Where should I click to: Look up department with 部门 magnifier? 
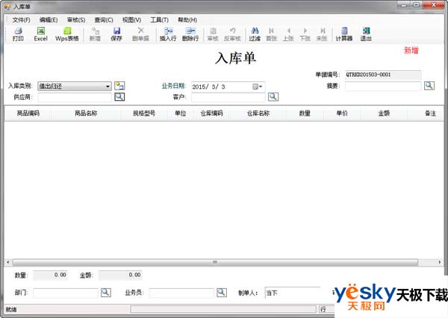click(106, 293)
